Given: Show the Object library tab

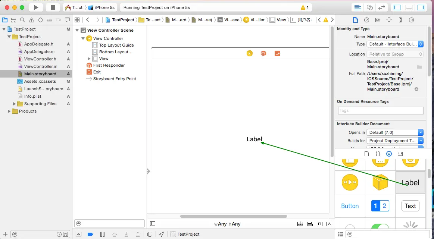Looking at the screenshot, I should click(x=389, y=154).
